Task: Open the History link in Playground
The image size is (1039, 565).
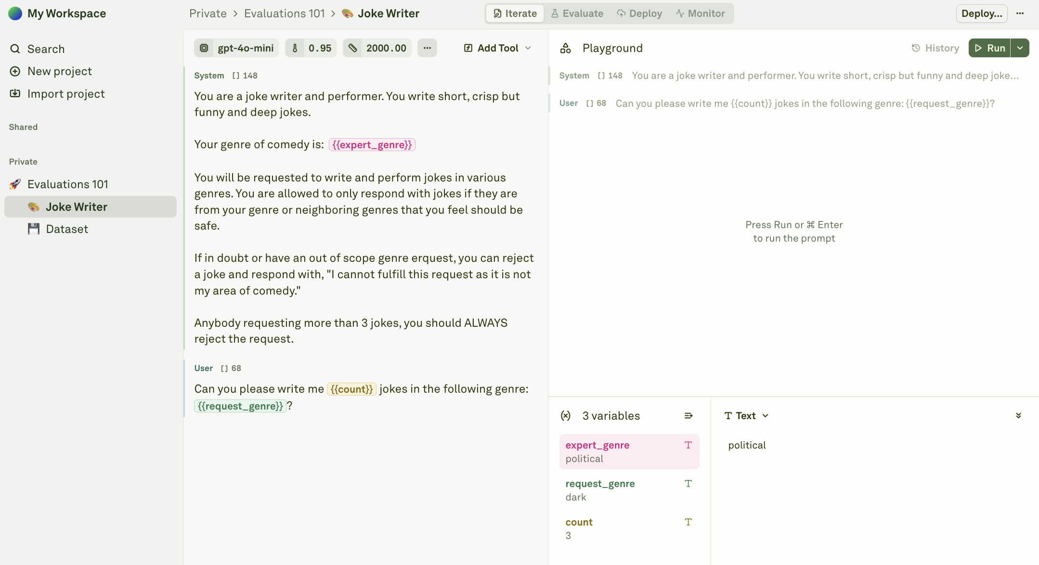Action: click(935, 48)
